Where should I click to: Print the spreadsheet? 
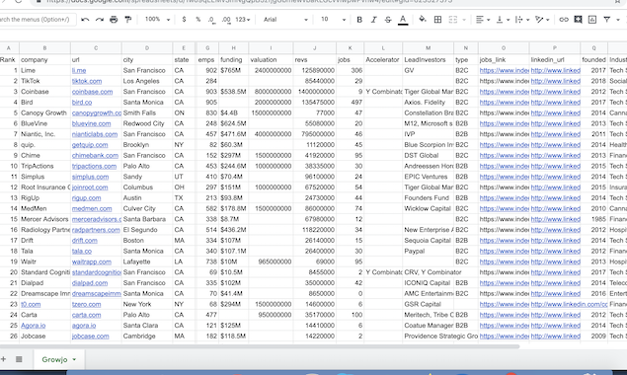(114, 19)
